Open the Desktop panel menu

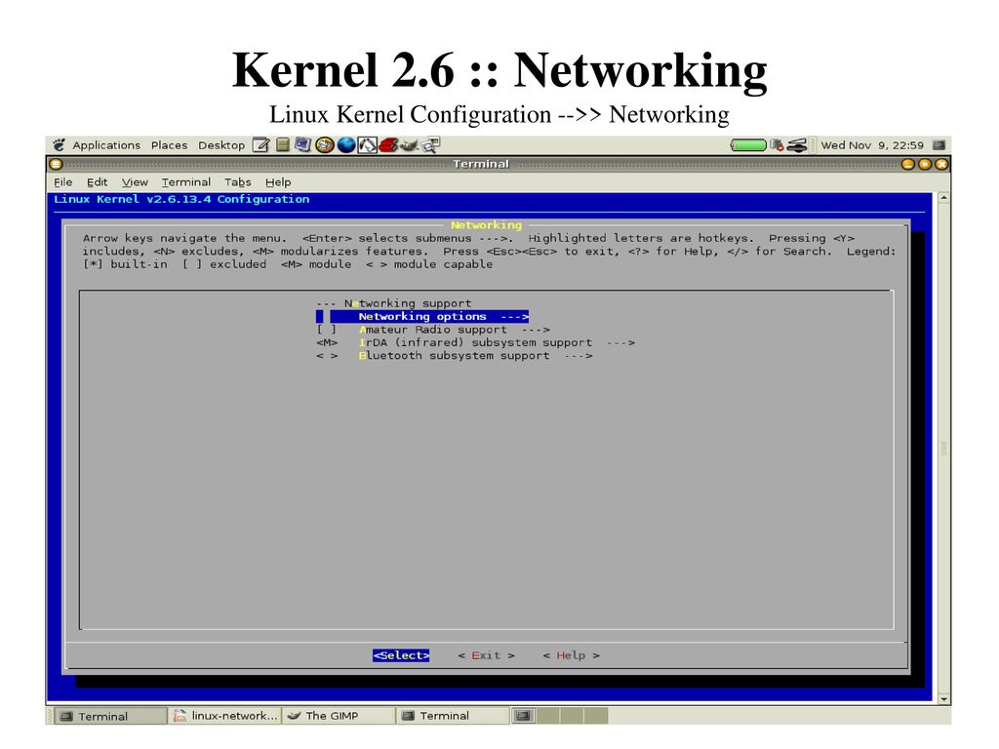point(221,145)
